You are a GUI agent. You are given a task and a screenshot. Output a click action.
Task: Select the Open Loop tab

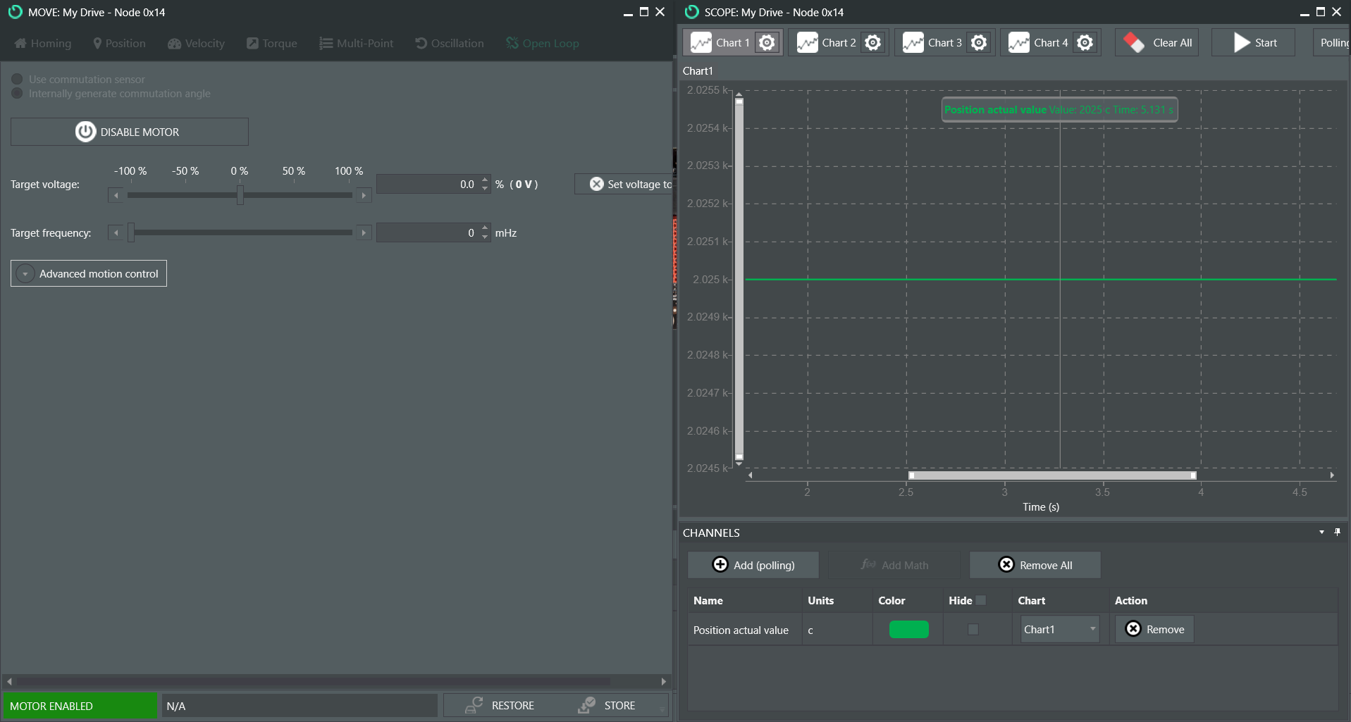pos(542,43)
